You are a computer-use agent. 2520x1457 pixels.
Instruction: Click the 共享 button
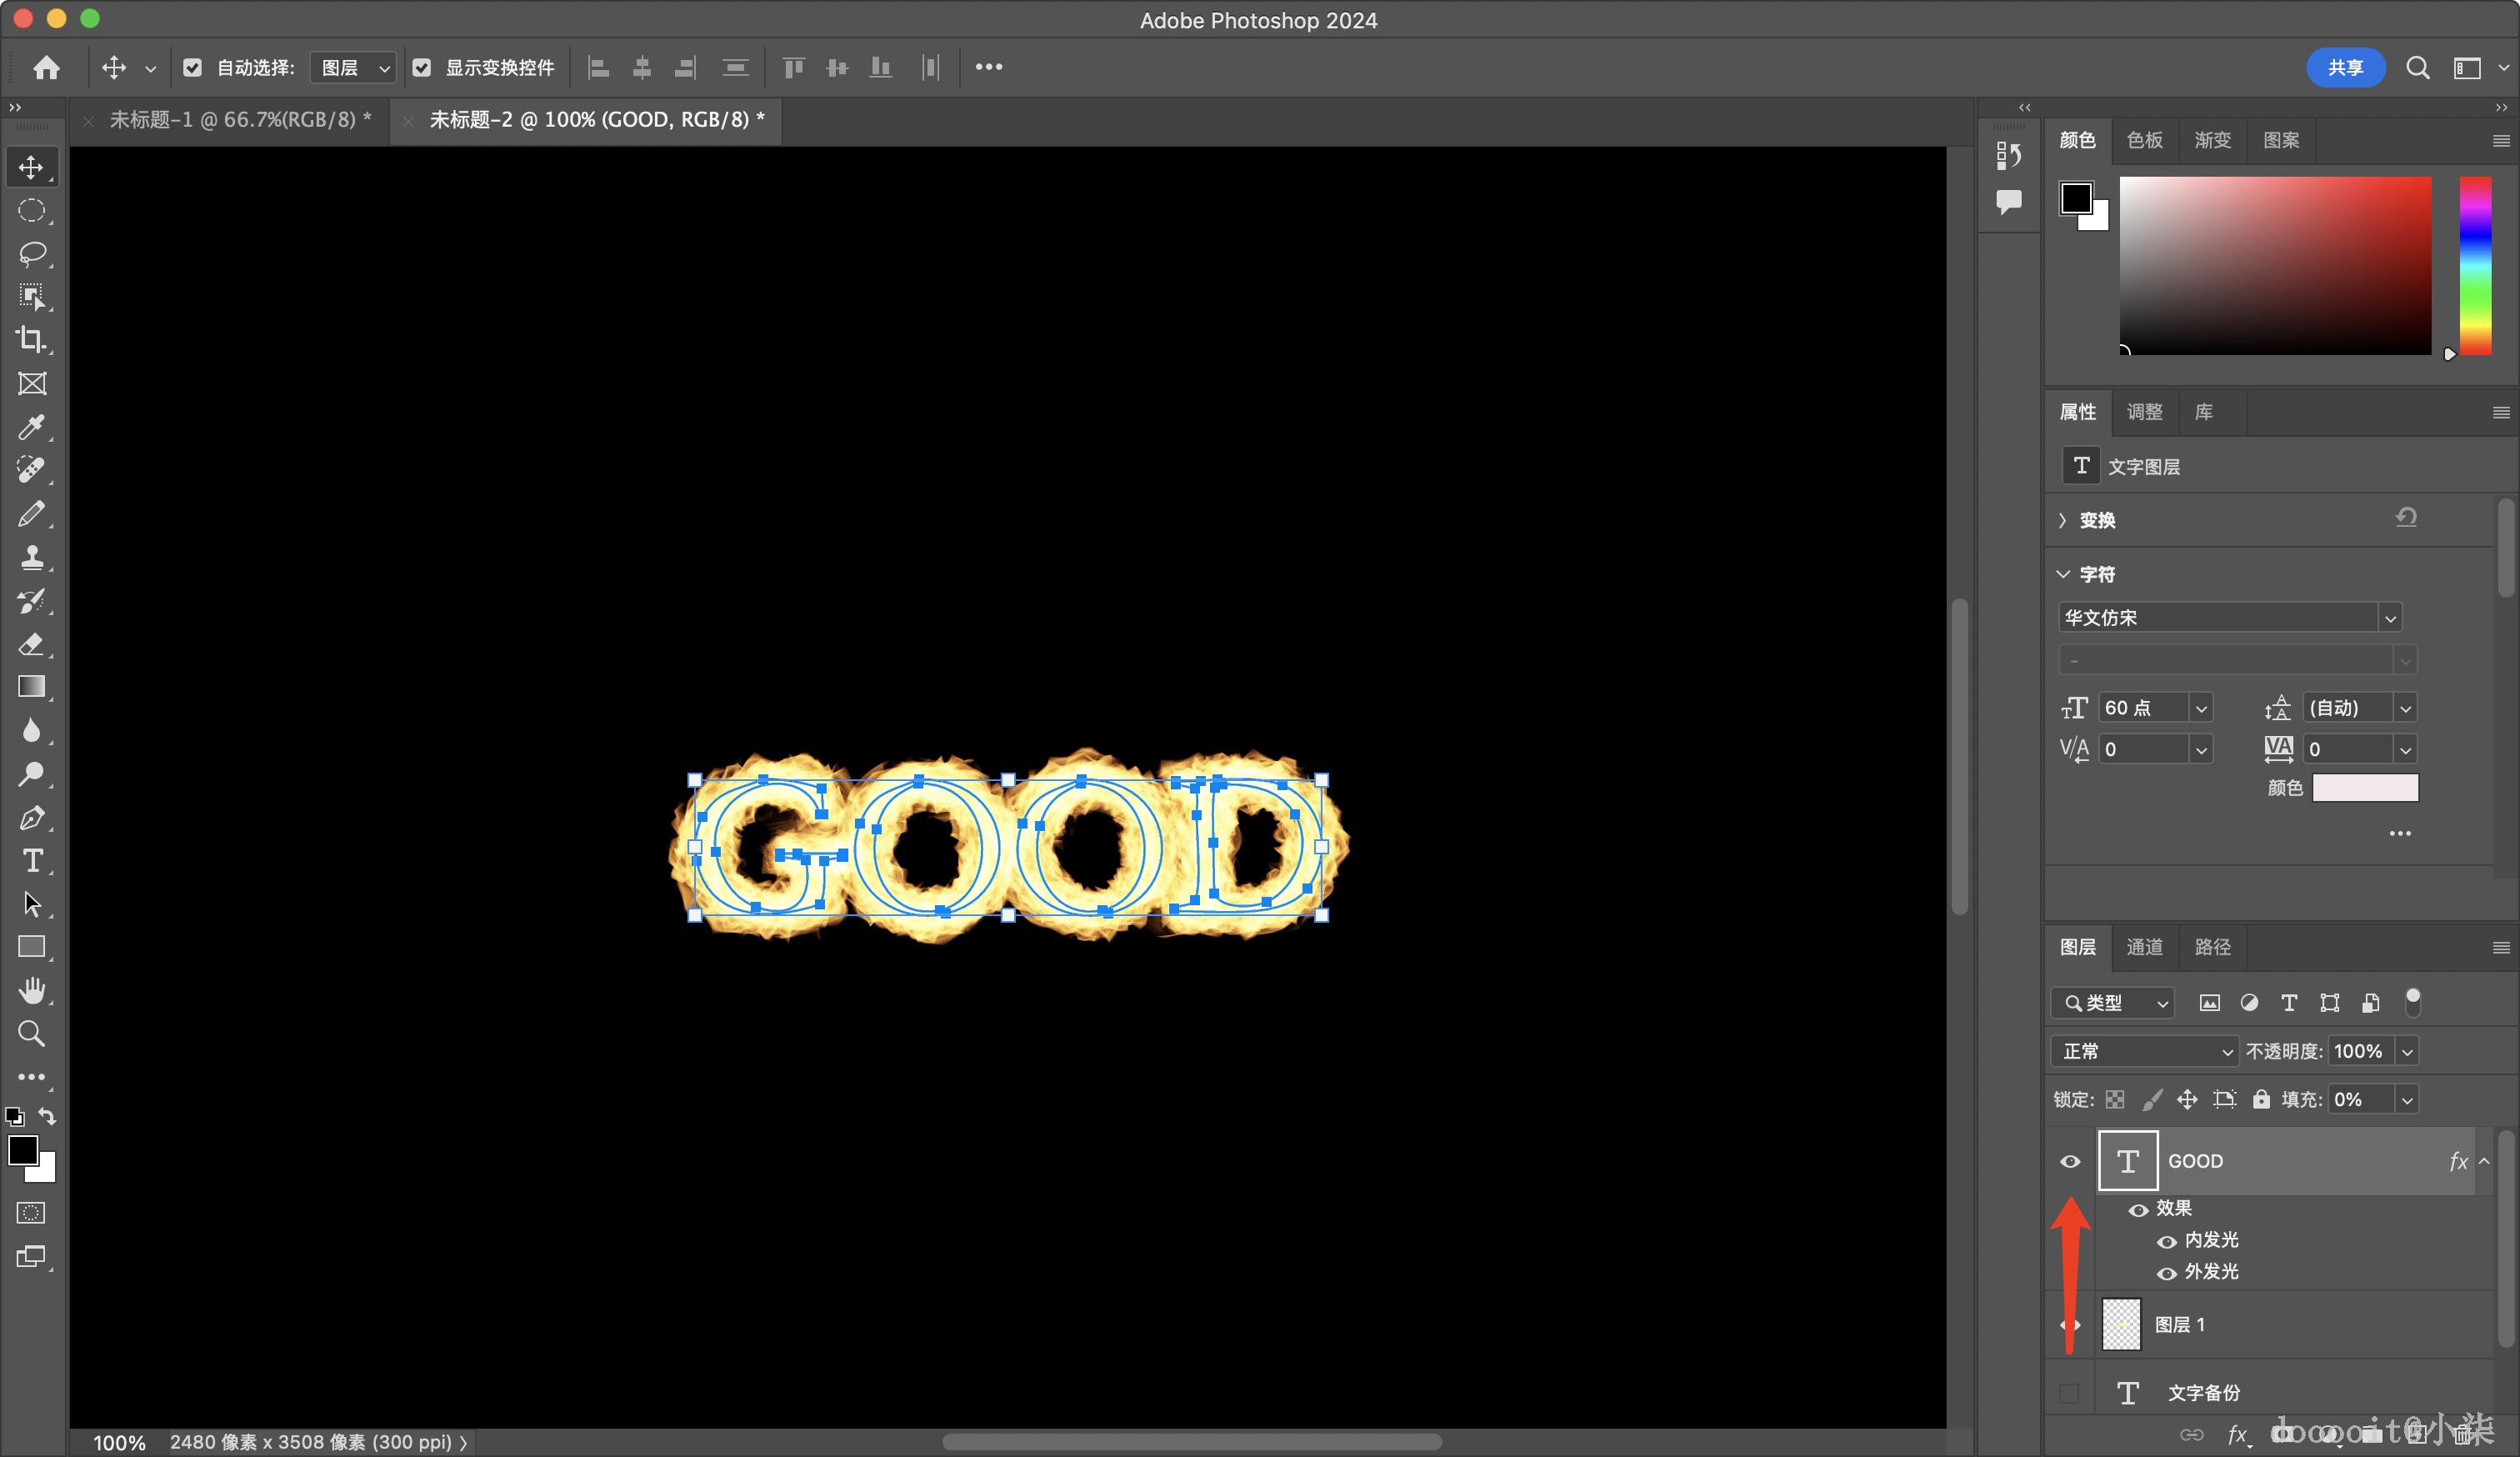2344,67
